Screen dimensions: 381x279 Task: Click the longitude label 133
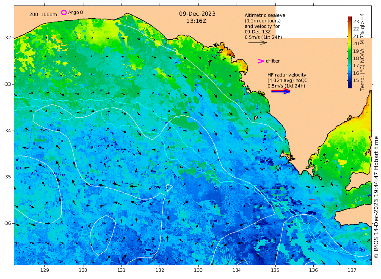tap(198, 270)
